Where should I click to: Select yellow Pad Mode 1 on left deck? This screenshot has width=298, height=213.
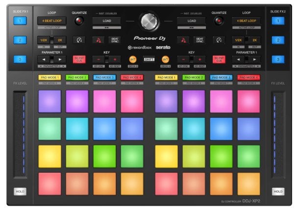pos(50,78)
